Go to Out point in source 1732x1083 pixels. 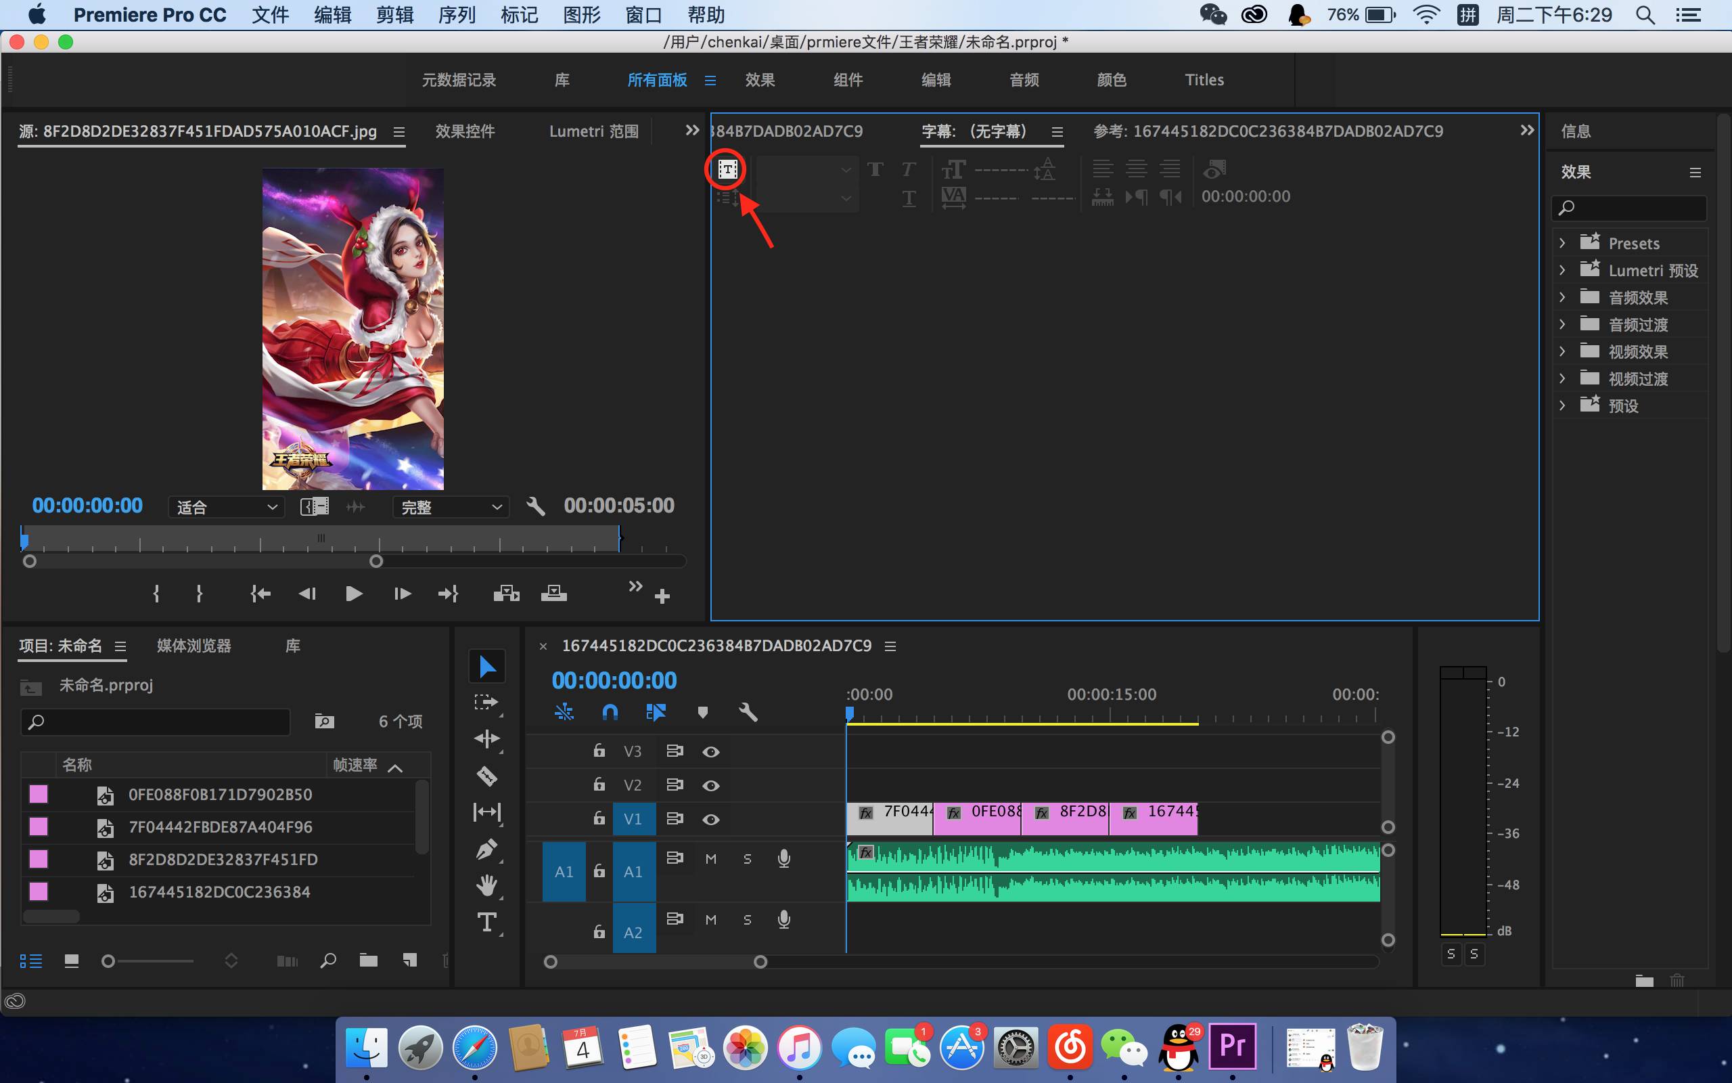click(448, 594)
